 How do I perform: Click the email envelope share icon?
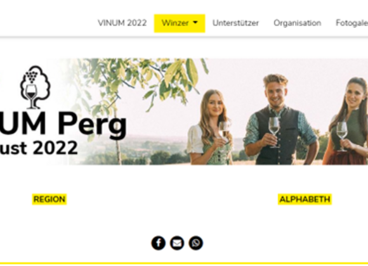177,243
